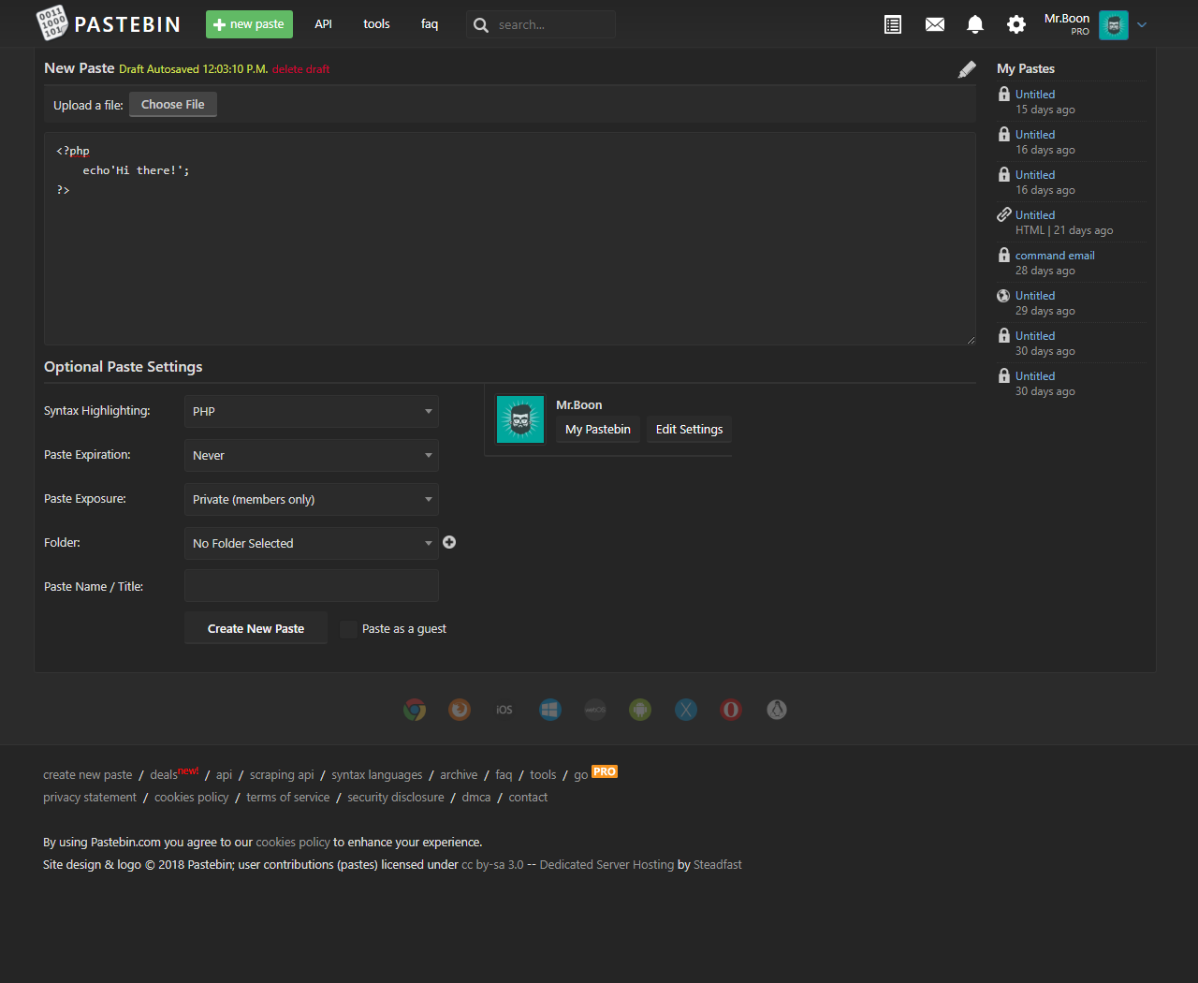This screenshot has height=983, width=1198.
Task: Check the notifications bell icon
Action: pyautogui.click(x=974, y=24)
